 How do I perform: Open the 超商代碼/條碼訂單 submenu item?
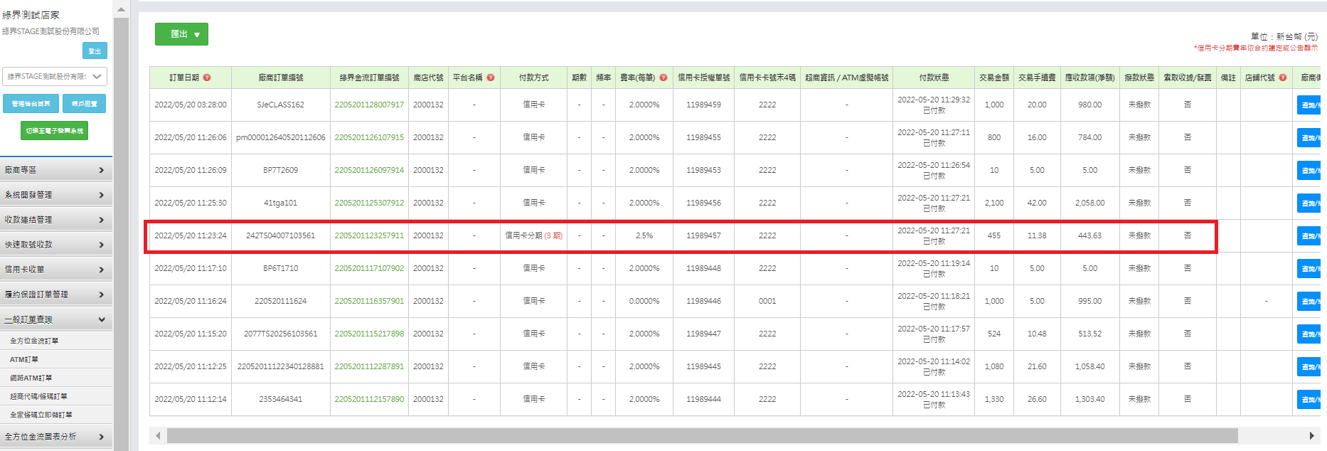38,396
